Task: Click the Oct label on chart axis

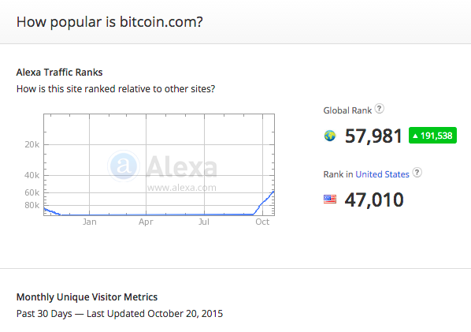Action: 262,222
